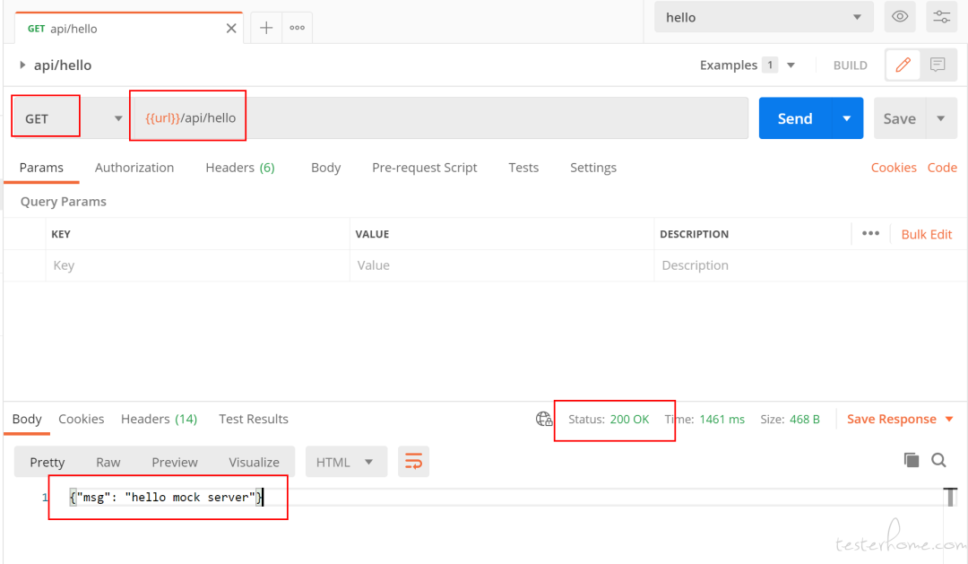Copy response body to clipboard
Screen dimensions: 968x564
tap(912, 460)
